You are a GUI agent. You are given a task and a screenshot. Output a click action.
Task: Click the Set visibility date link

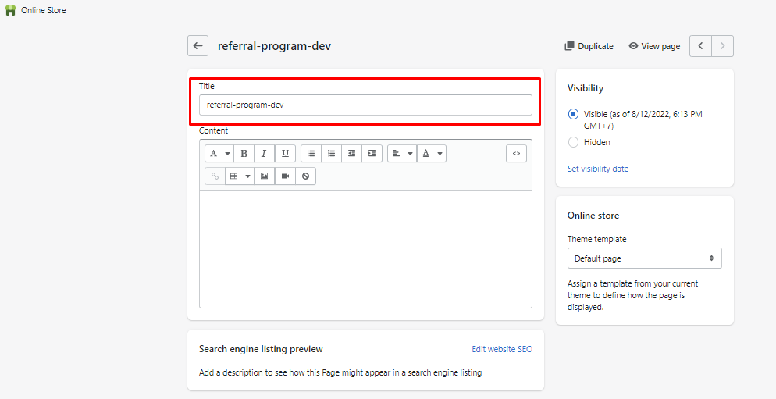click(x=597, y=169)
